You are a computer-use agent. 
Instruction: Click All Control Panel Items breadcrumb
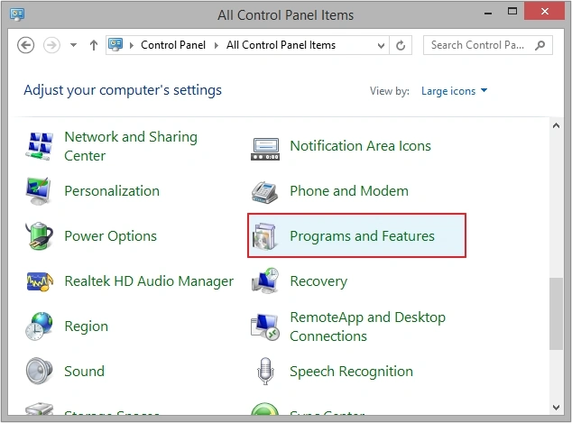[281, 45]
